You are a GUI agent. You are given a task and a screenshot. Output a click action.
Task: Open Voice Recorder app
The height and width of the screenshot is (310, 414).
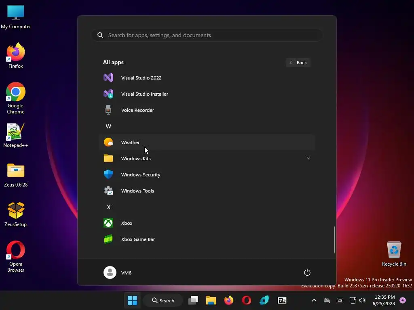click(x=207, y=110)
